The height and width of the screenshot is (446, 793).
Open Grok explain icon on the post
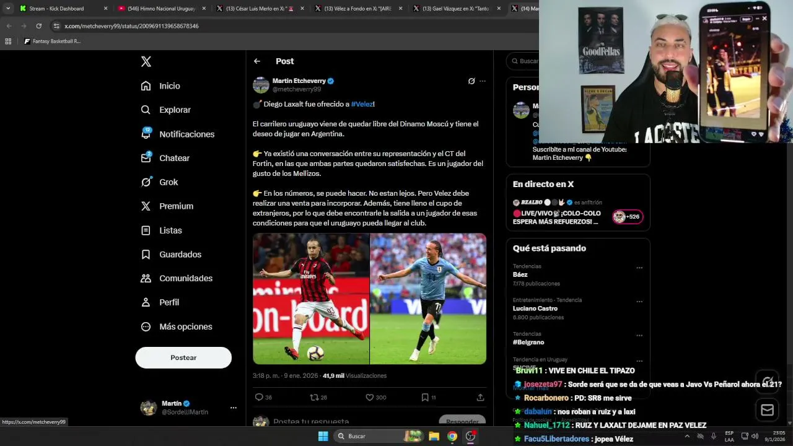click(471, 81)
